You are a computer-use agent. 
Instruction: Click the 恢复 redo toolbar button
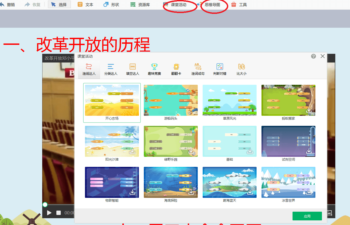32,5
